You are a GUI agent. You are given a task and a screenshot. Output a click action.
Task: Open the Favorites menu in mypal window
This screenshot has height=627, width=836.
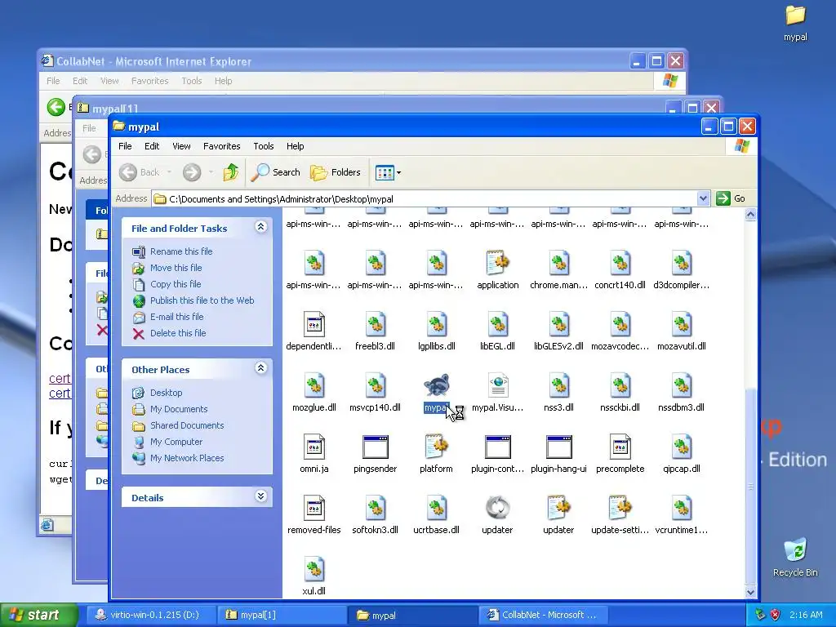[222, 146]
